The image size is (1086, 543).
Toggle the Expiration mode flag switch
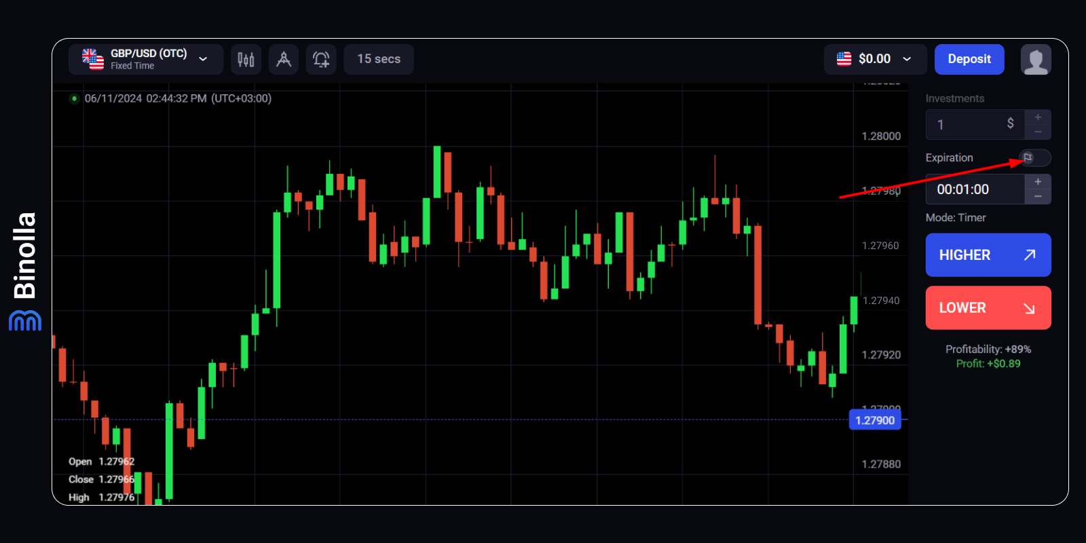(1034, 157)
